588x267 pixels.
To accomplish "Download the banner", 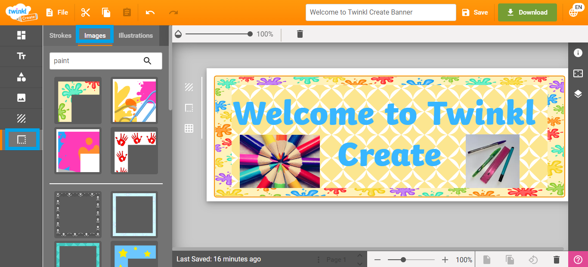I will [527, 12].
